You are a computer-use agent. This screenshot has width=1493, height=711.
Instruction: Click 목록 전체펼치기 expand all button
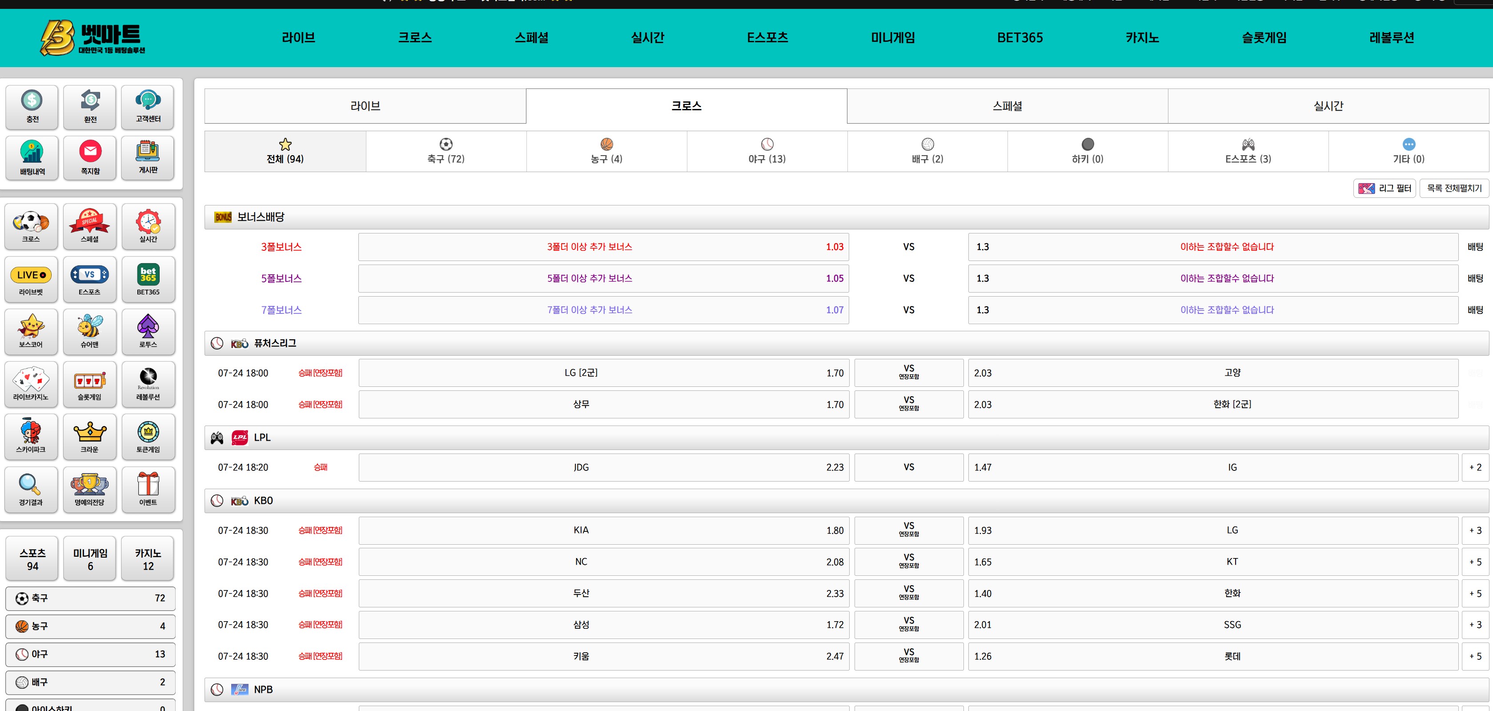[1453, 189]
